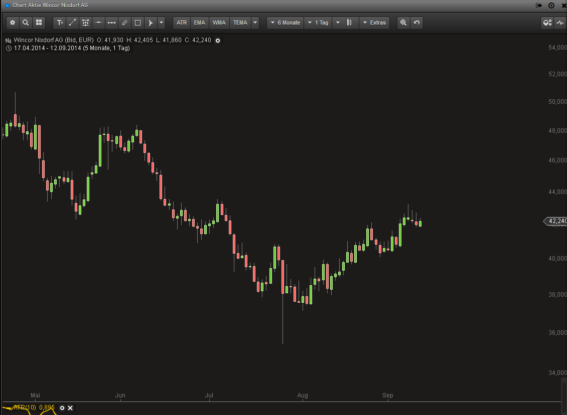Screen dimensions: 567x415
Task: Toggle the EMA indicator
Action: point(200,23)
